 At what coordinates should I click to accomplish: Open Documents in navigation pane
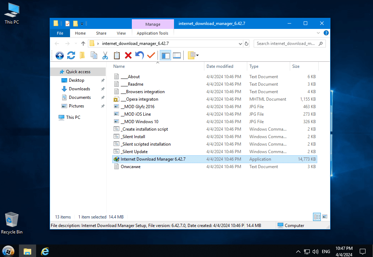[80, 97]
